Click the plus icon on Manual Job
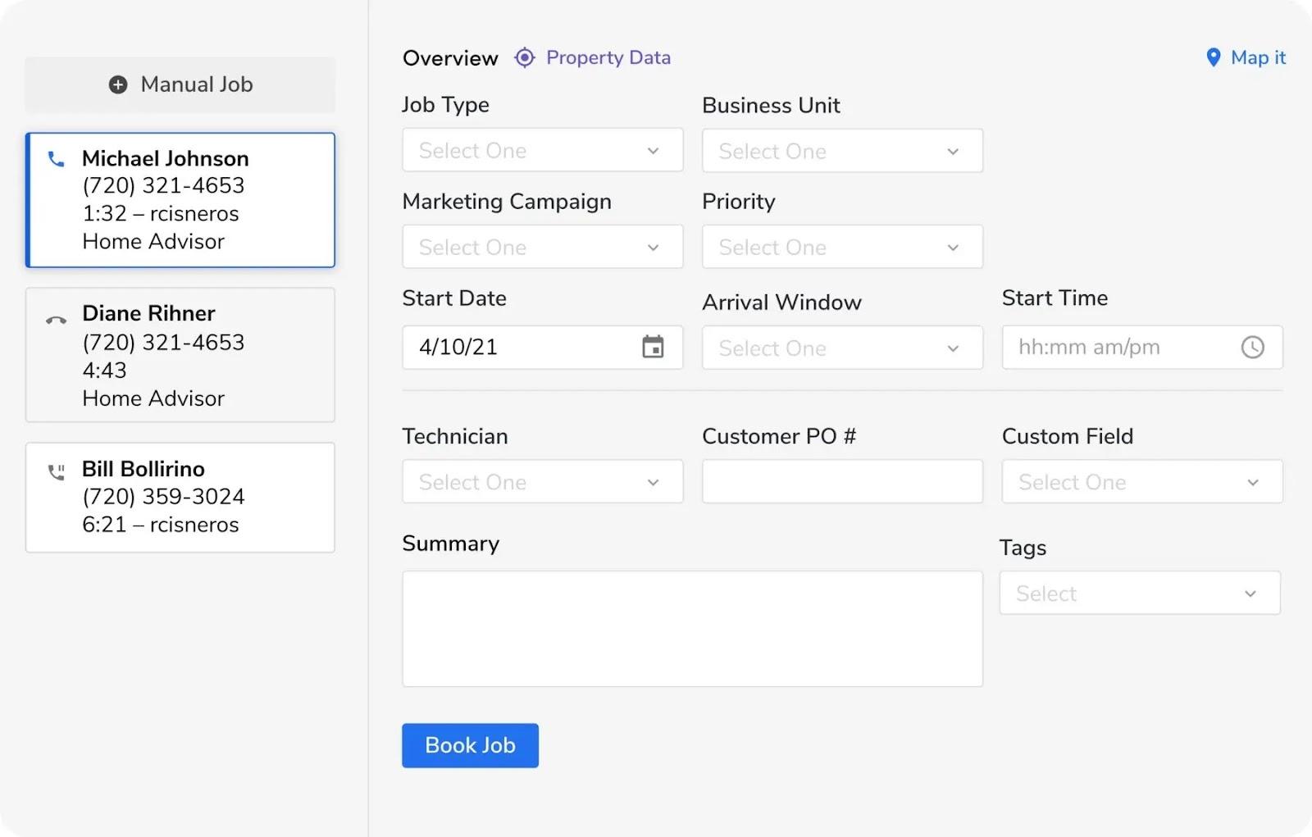 (x=118, y=84)
